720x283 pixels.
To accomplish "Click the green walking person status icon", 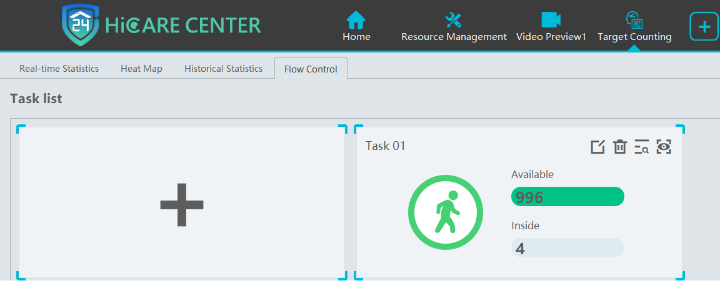I will [446, 212].
